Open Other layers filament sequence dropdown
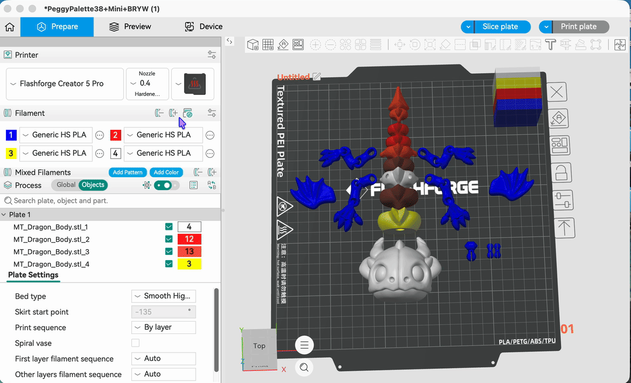The image size is (631, 383). coord(164,374)
